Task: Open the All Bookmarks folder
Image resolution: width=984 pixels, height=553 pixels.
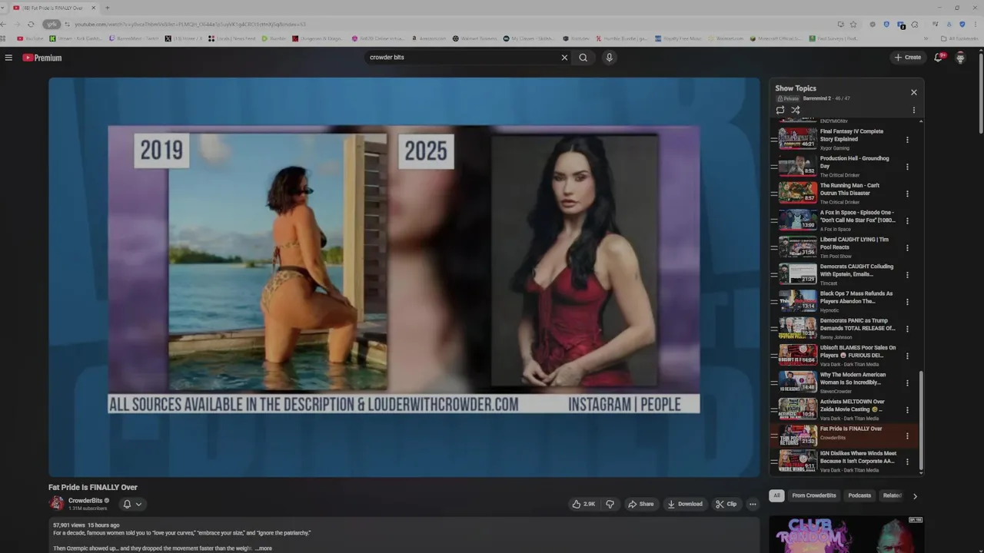Action: click(959, 38)
